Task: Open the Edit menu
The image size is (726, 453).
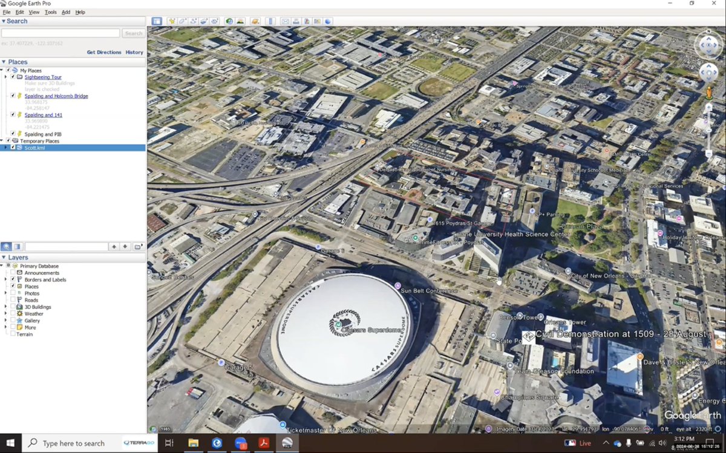Action: click(x=20, y=12)
